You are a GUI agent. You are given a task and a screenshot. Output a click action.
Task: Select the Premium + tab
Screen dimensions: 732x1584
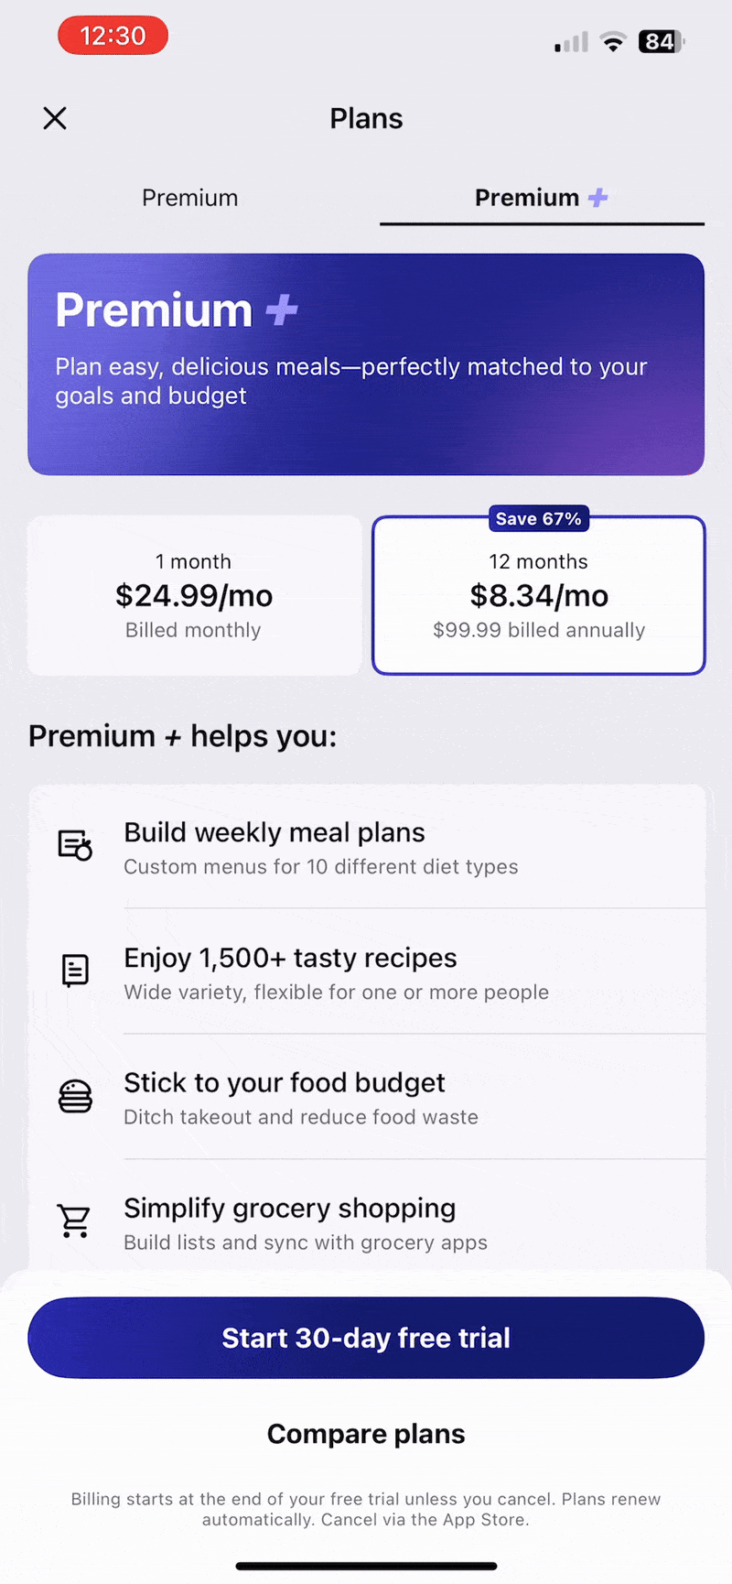[x=541, y=198]
